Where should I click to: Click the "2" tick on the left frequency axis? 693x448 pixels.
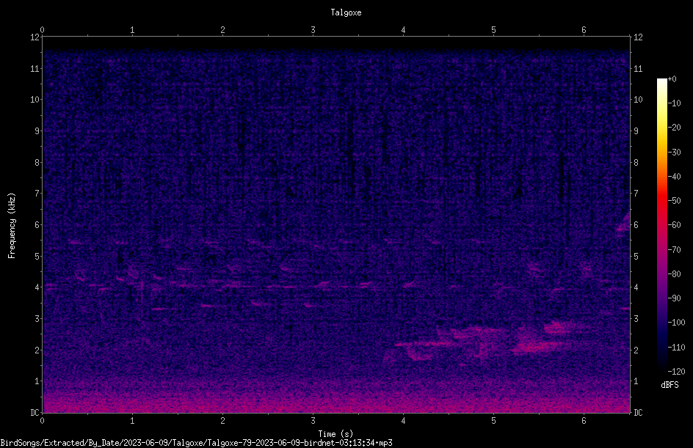pos(37,350)
